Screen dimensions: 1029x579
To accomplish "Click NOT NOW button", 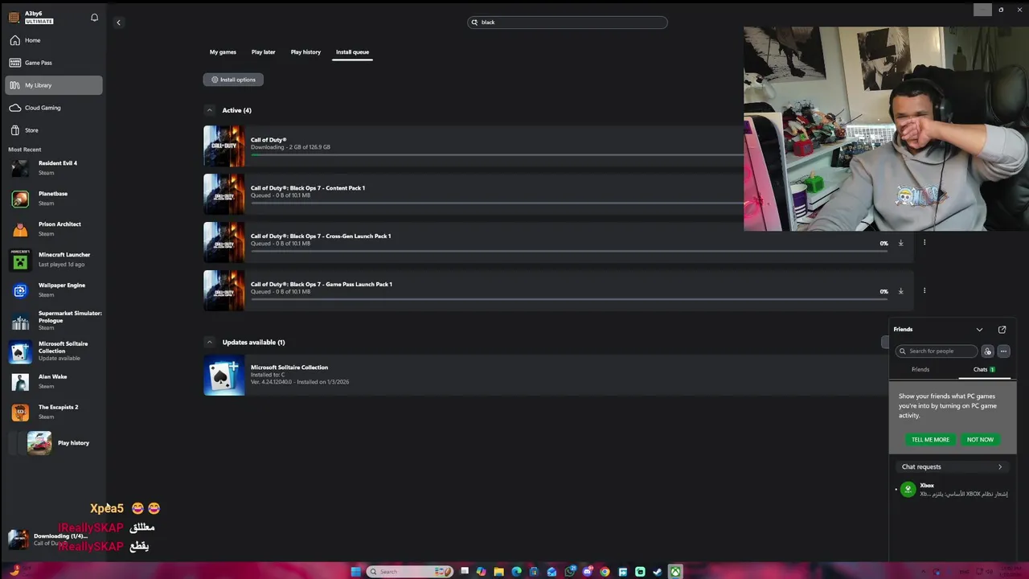I will coord(980,440).
